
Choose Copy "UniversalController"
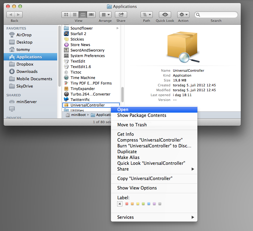(x=154, y=179)
